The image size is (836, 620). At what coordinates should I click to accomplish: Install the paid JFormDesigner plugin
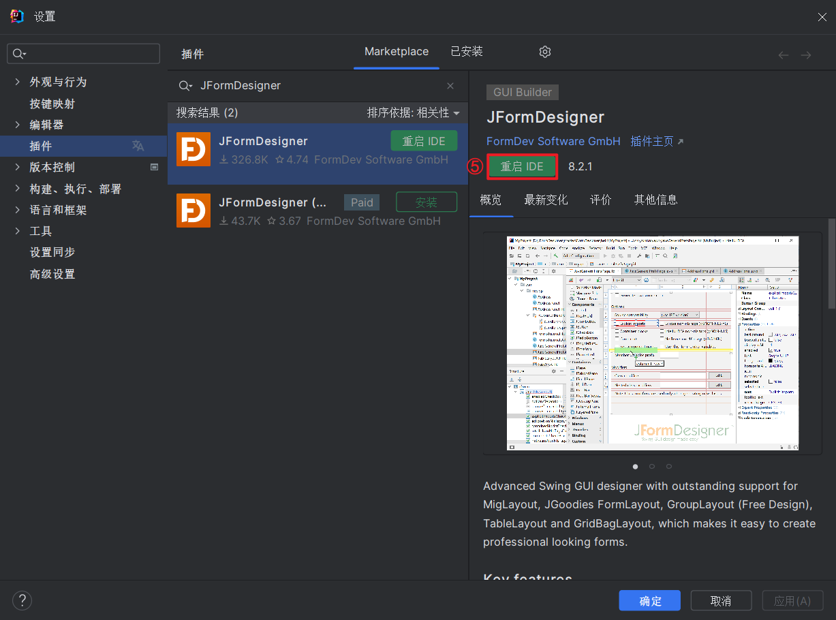coord(427,202)
